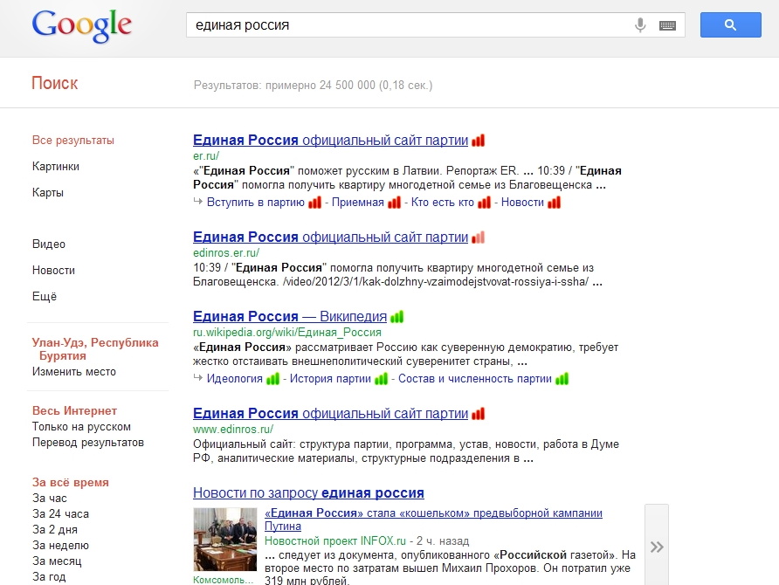
Task: Click green bars after 'История партии'
Action: click(x=381, y=379)
